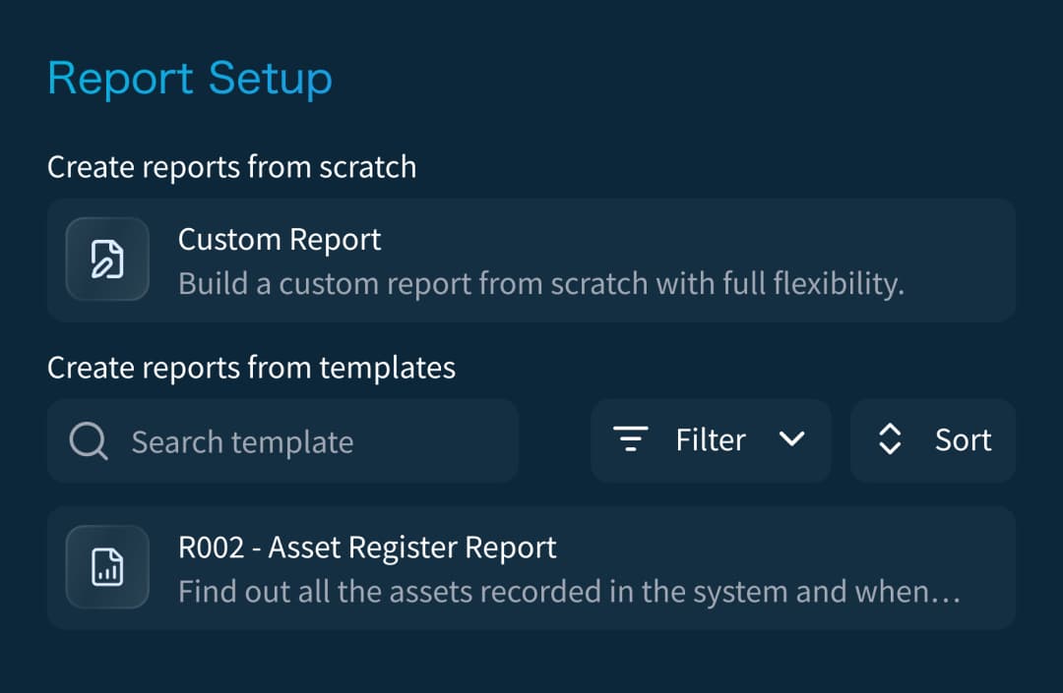
Task: Click the Filter label text
Action: click(711, 439)
